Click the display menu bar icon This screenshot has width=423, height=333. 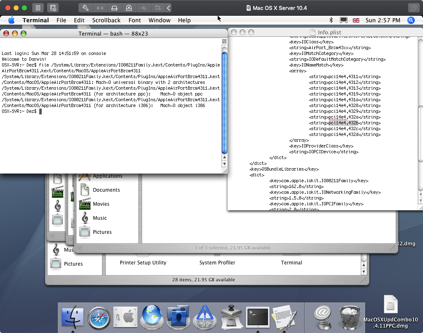click(x=343, y=20)
